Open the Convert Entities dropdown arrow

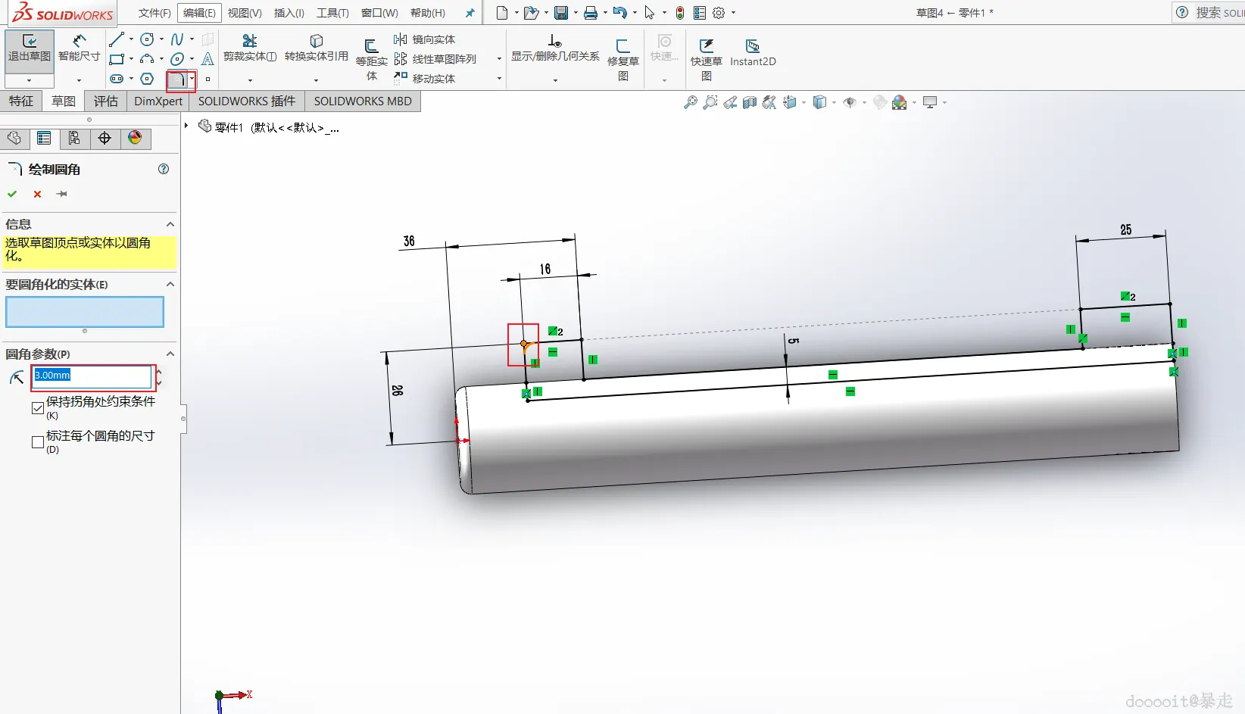(317, 80)
